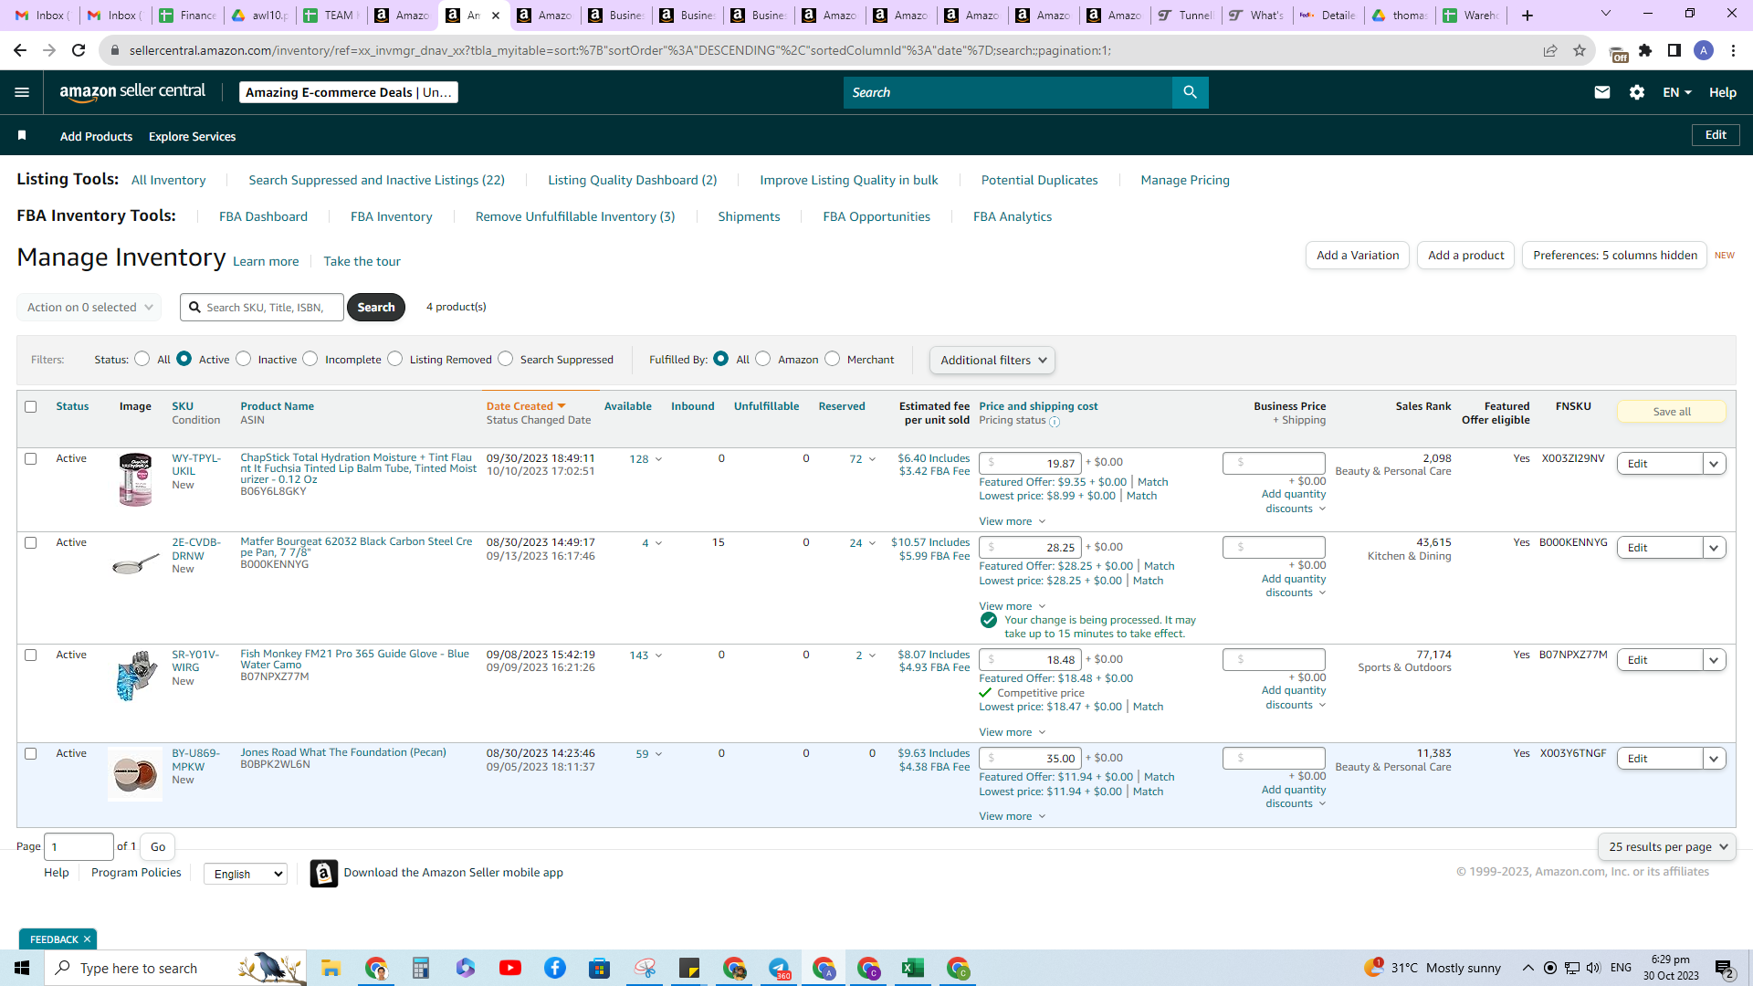This screenshot has width=1753, height=986.
Task: Expand the Additional filters dropdown
Action: click(992, 360)
